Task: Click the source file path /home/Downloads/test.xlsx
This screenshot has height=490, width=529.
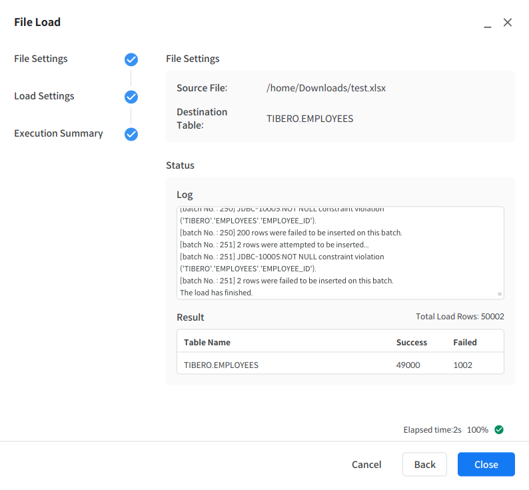Action: tap(326, 88)
